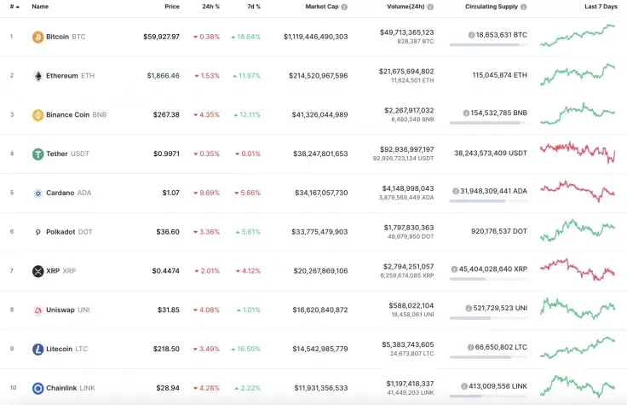Image resolution: width=627 pixels, height=405 pixels.
Task: Sort by the 24h % column header
Action: point(212,7)
